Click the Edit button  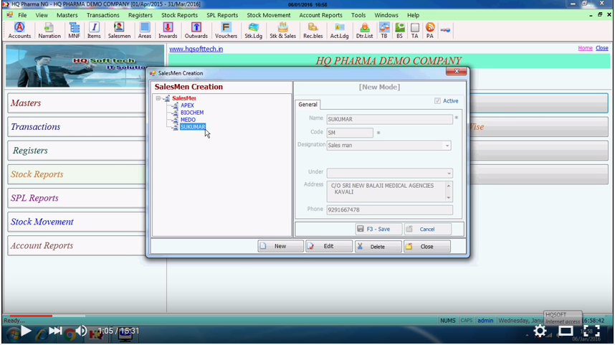coord(329,247)
